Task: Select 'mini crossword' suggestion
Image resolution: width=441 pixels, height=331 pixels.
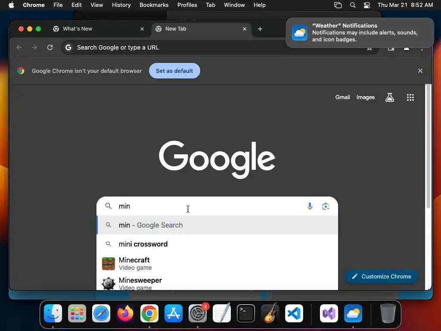Action: 217,244
